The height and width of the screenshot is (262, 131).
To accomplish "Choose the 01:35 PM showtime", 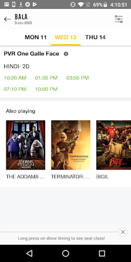I will 46,78.
